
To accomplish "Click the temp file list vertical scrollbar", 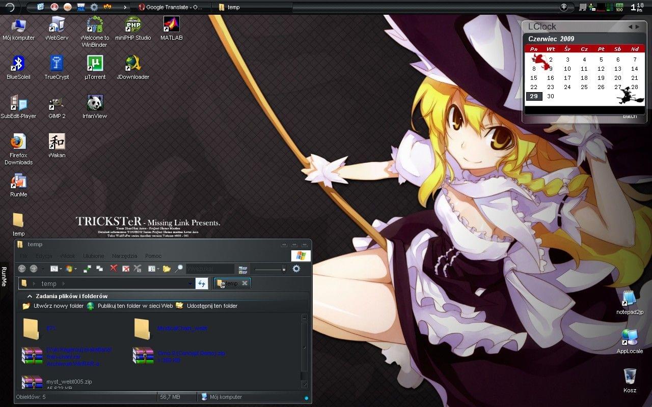I will 305,351.
